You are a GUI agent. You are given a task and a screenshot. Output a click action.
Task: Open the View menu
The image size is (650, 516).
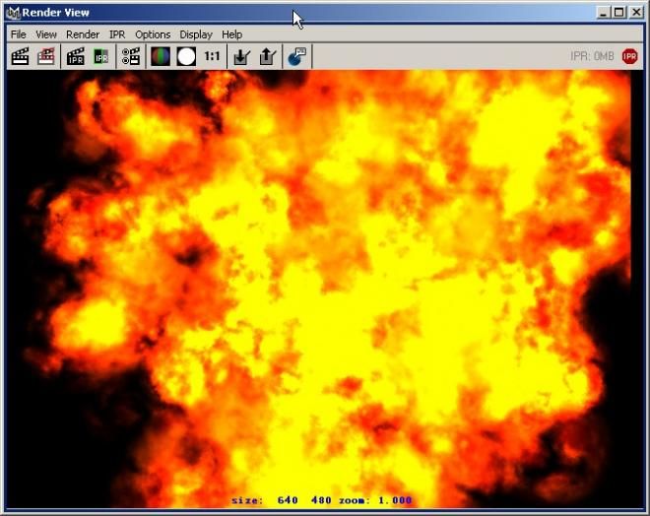pos(46,34)
